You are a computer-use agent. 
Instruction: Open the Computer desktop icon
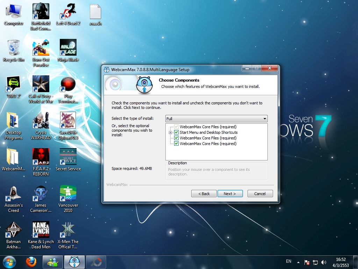coord(14,15)
